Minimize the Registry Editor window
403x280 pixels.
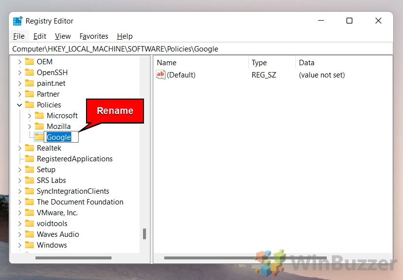click(321, 21)
